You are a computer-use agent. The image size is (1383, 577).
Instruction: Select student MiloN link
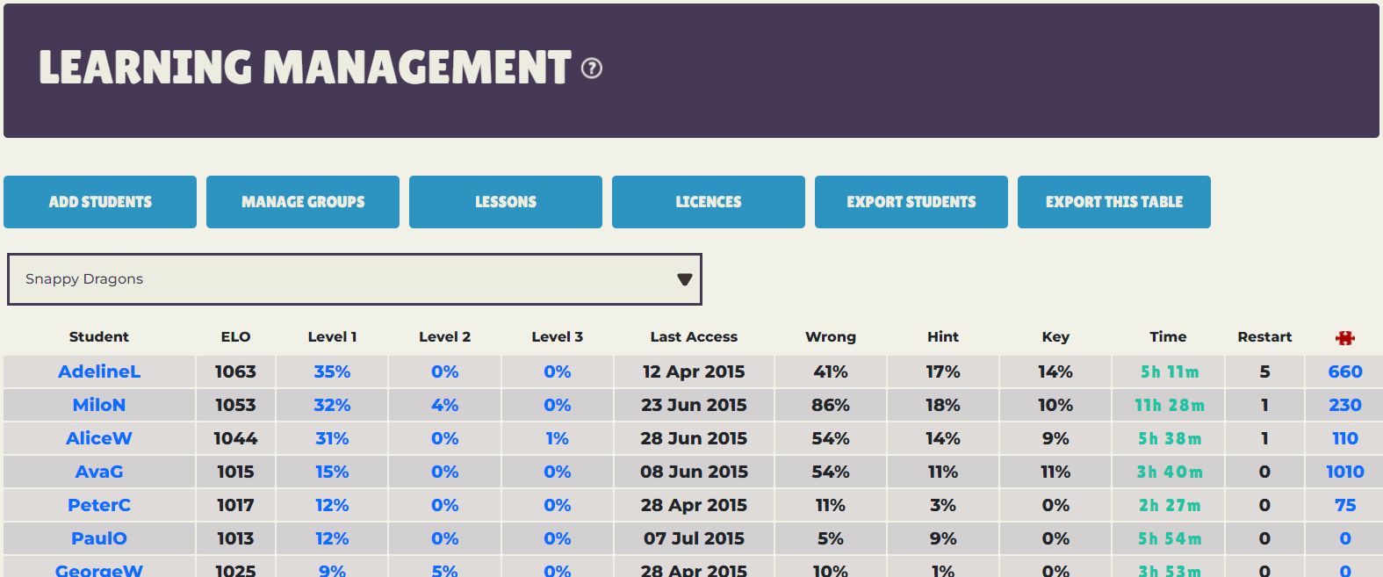coord(99,405)
